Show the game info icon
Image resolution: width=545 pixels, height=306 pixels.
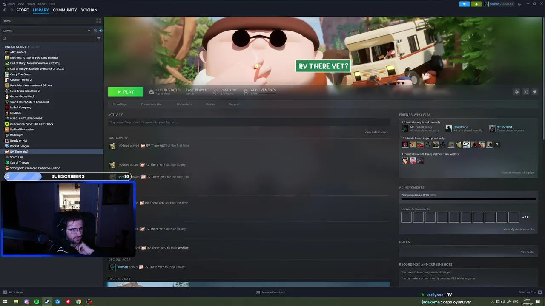point(526,92)
